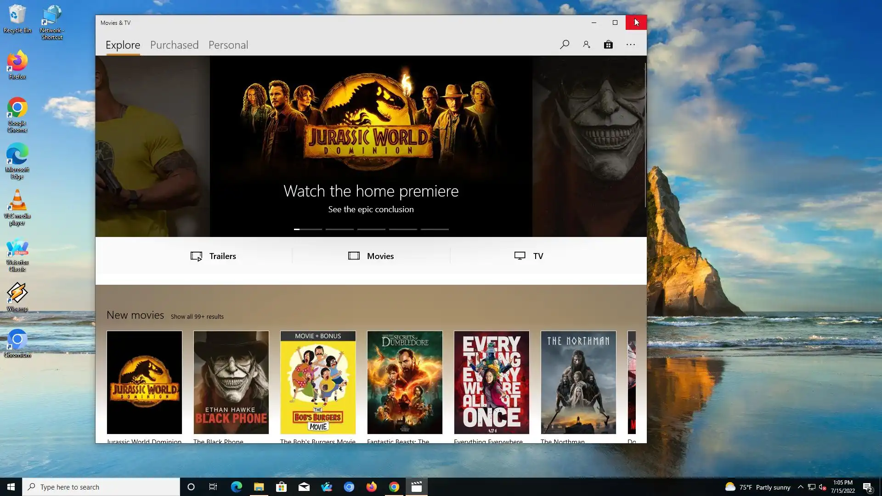Click the sign-in account icon
Image resolution: width=882 pixels, height=496 pixels.
pos(587,45)
